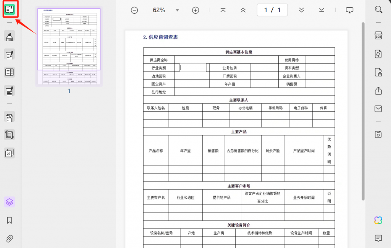Click the 占总销售额的百分比 column header
The image size is (391, 248).
(242, 151)
